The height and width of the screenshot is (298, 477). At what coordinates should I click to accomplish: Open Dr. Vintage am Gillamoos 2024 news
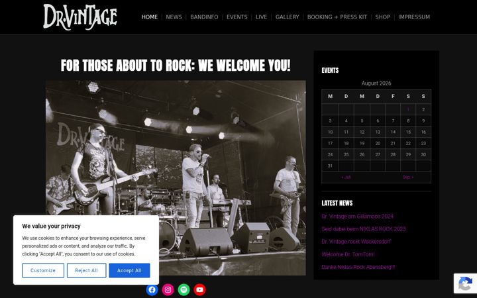pos(358,216)
